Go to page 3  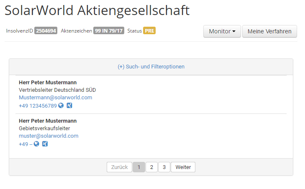[164, 167]
